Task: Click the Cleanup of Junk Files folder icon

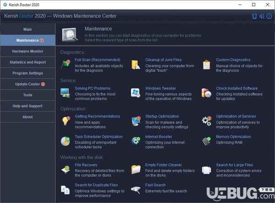Action: (x=136, y=65)
